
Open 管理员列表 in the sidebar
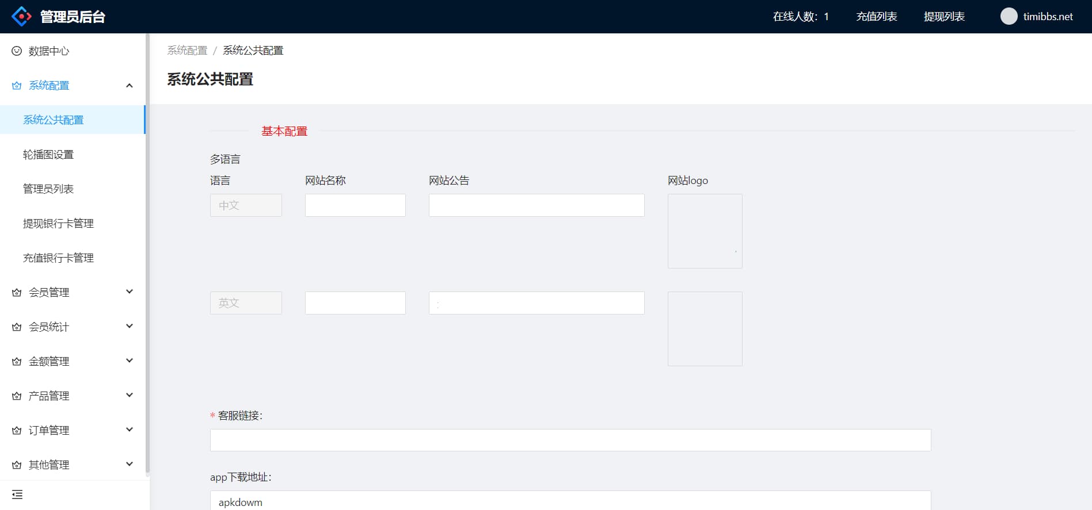[x=48, y=189]
